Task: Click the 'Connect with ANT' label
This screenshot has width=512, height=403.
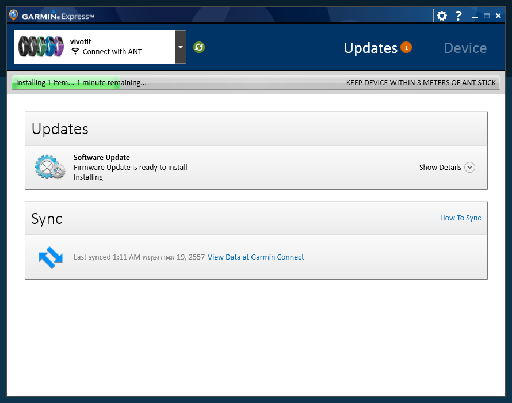Action: click(112, 52)
